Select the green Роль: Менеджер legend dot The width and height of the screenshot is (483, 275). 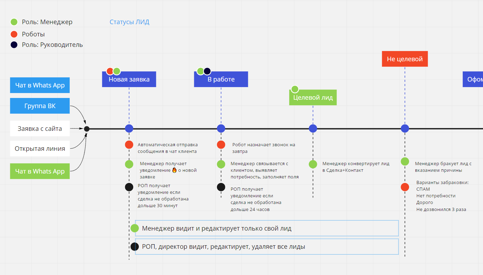tap(14, 22)
